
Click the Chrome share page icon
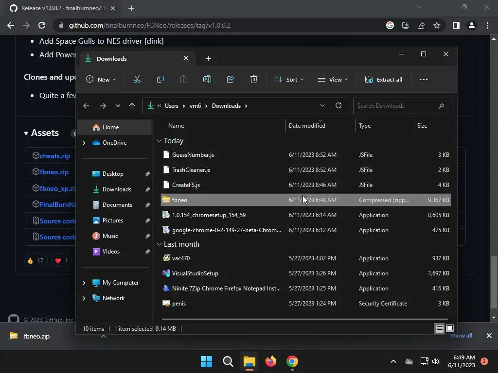[x=421, y=25]
